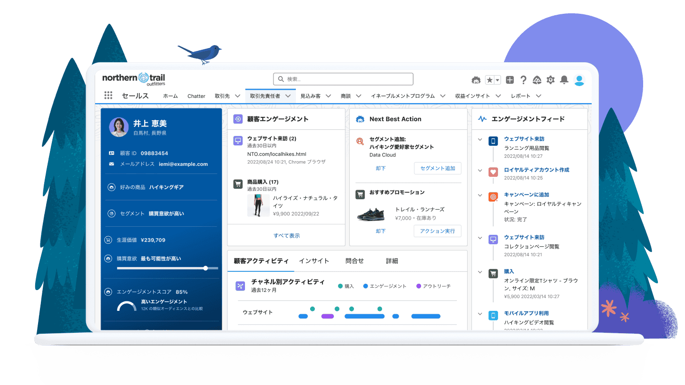Viewport: 685px width, 385px height.
Task: Click the 購買意欲 slider handle
Action: (205, 268)
